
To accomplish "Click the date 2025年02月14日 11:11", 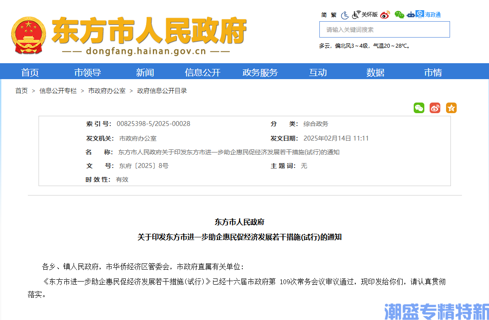I will [x=336, y=138].
